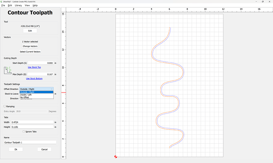273x163 pixels.
Task: Click the Start Depth input field
Action: pos(41,63)
